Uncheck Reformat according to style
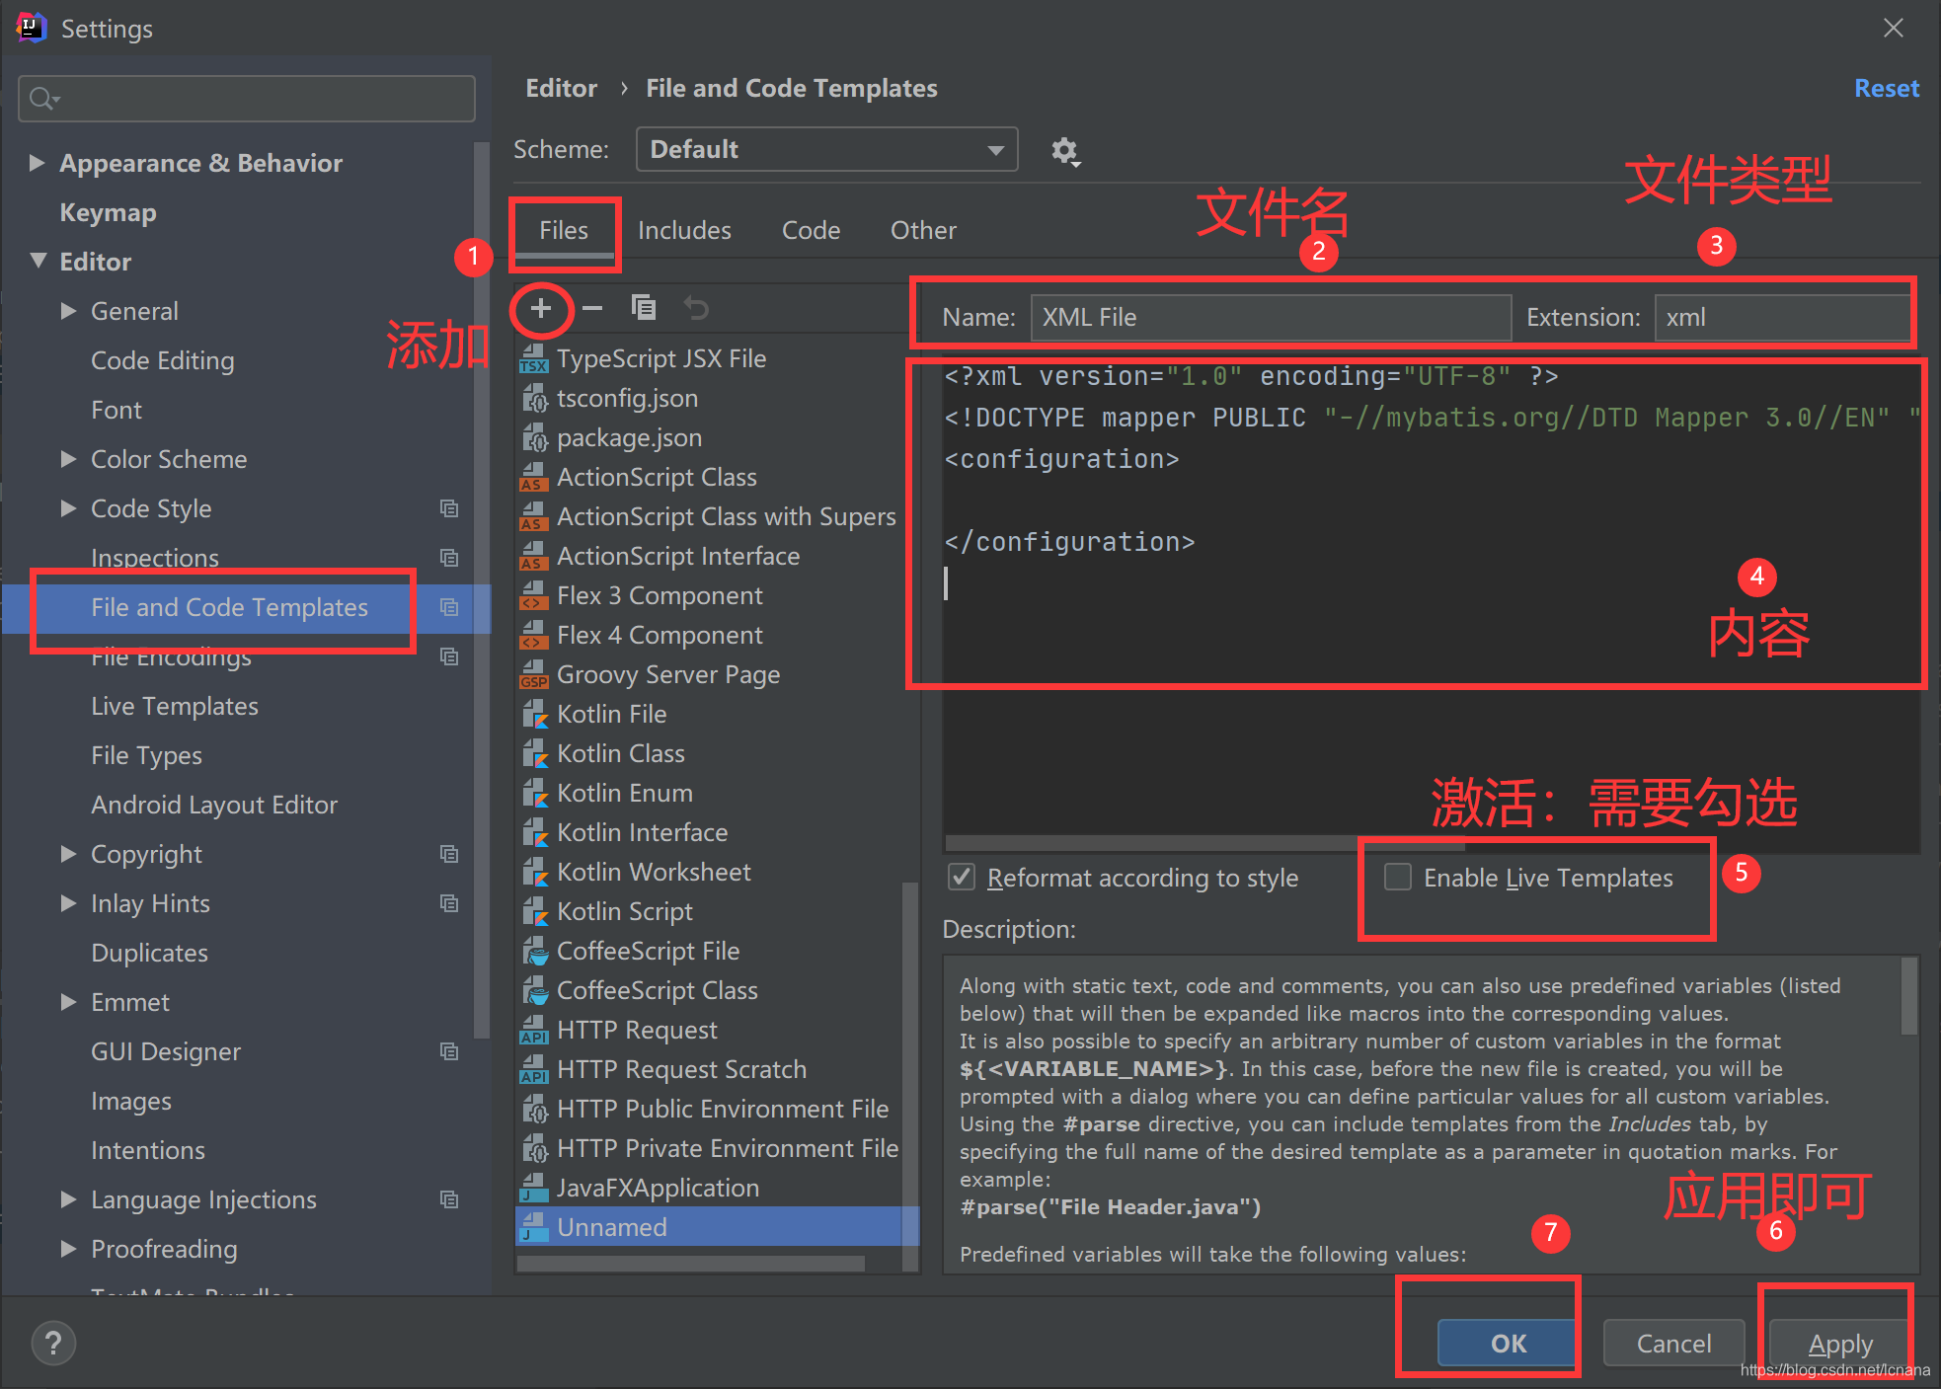The width and height of the screenshot is (1941, 1389). click(x=961, y=877)
